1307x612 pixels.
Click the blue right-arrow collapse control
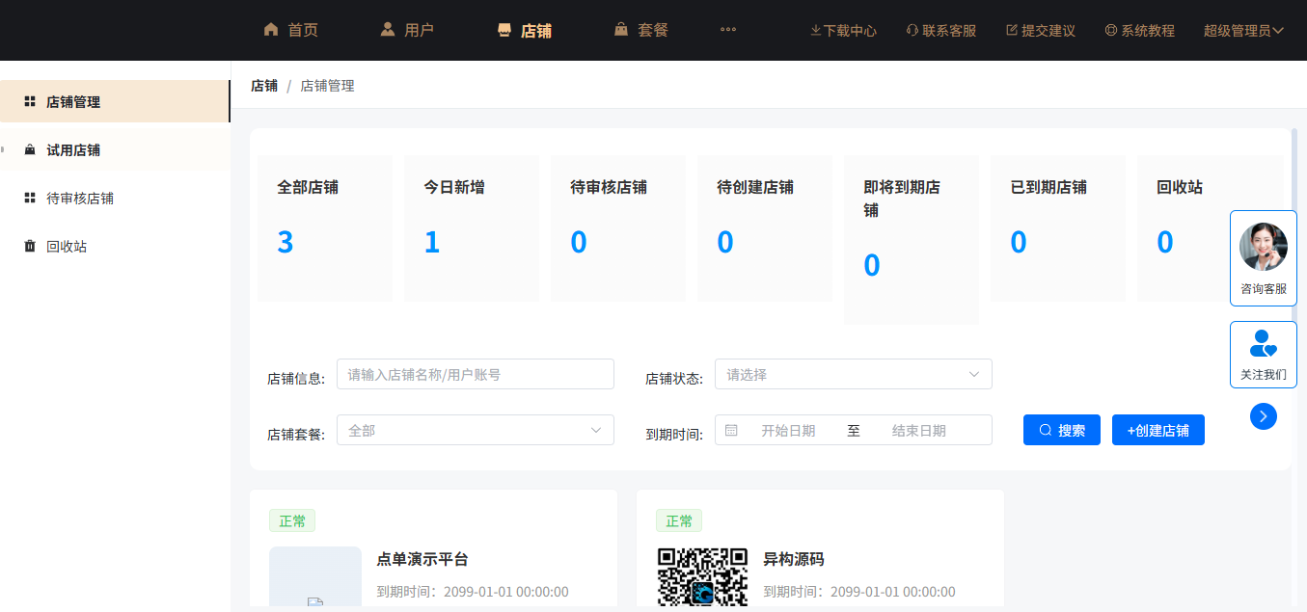coord(1264,416)
